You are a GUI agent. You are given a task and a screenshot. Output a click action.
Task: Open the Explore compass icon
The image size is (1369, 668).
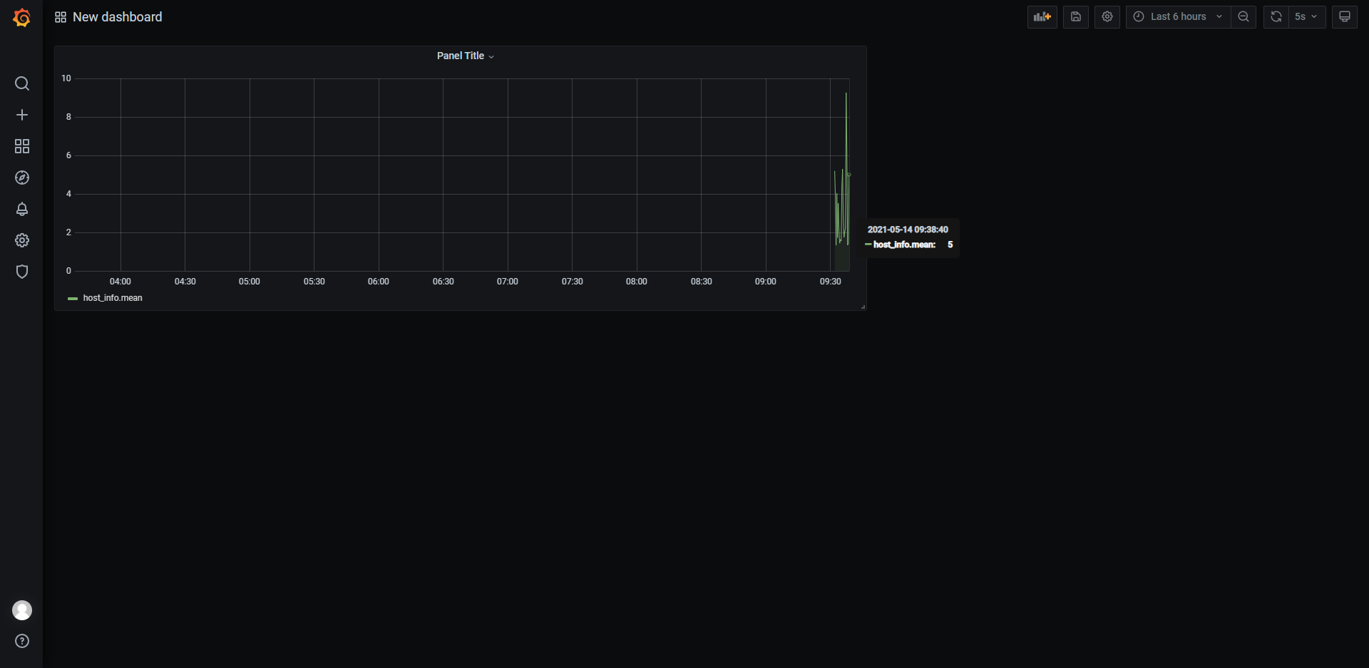pos(22,178)
